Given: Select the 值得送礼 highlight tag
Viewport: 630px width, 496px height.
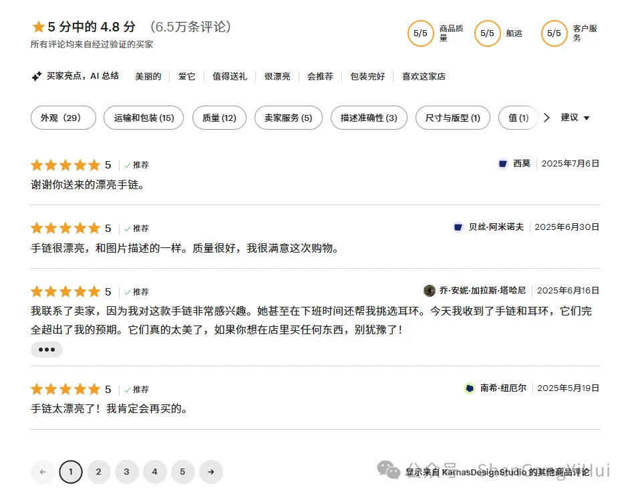Looking at the screenshot, I should pyautogui.click(x=230, y=76).
